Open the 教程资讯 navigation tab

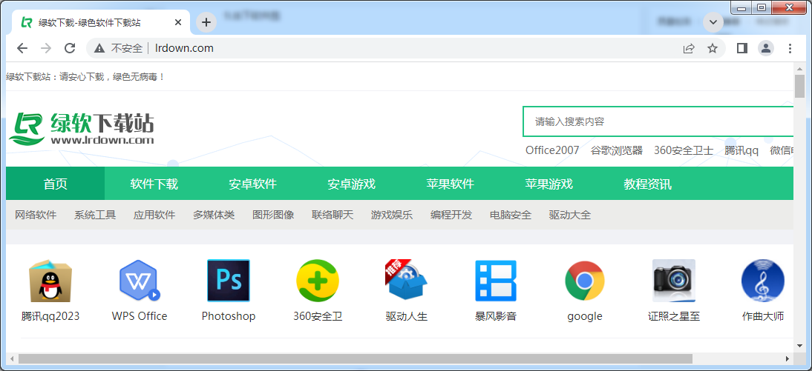coord(648,184)
